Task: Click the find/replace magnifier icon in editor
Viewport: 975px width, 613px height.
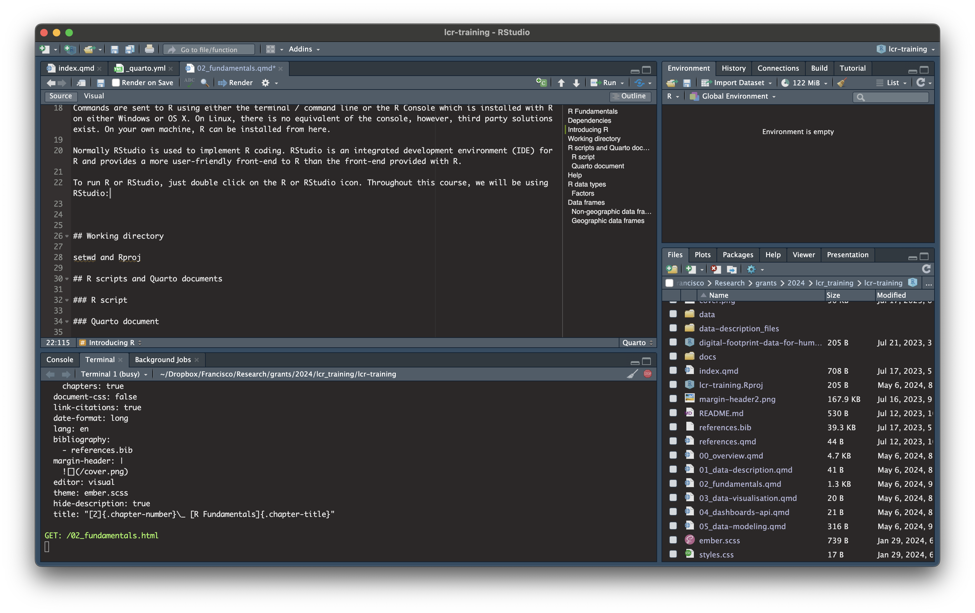Action: point(205,83)
